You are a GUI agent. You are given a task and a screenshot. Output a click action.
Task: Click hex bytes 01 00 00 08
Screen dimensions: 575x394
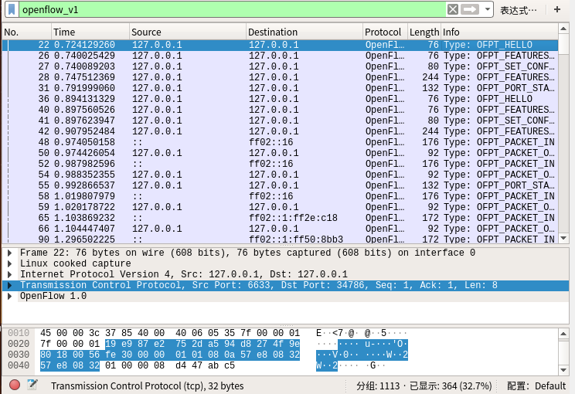tap(134, 365)
